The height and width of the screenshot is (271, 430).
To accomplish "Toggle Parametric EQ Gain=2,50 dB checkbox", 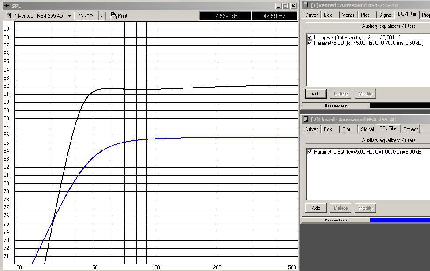I will 310,43.
